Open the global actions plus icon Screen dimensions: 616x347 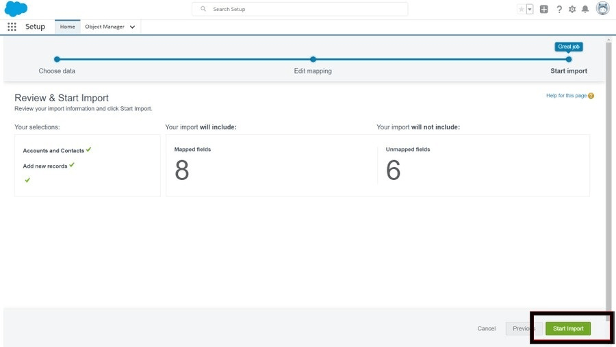(x=543, y=9)
